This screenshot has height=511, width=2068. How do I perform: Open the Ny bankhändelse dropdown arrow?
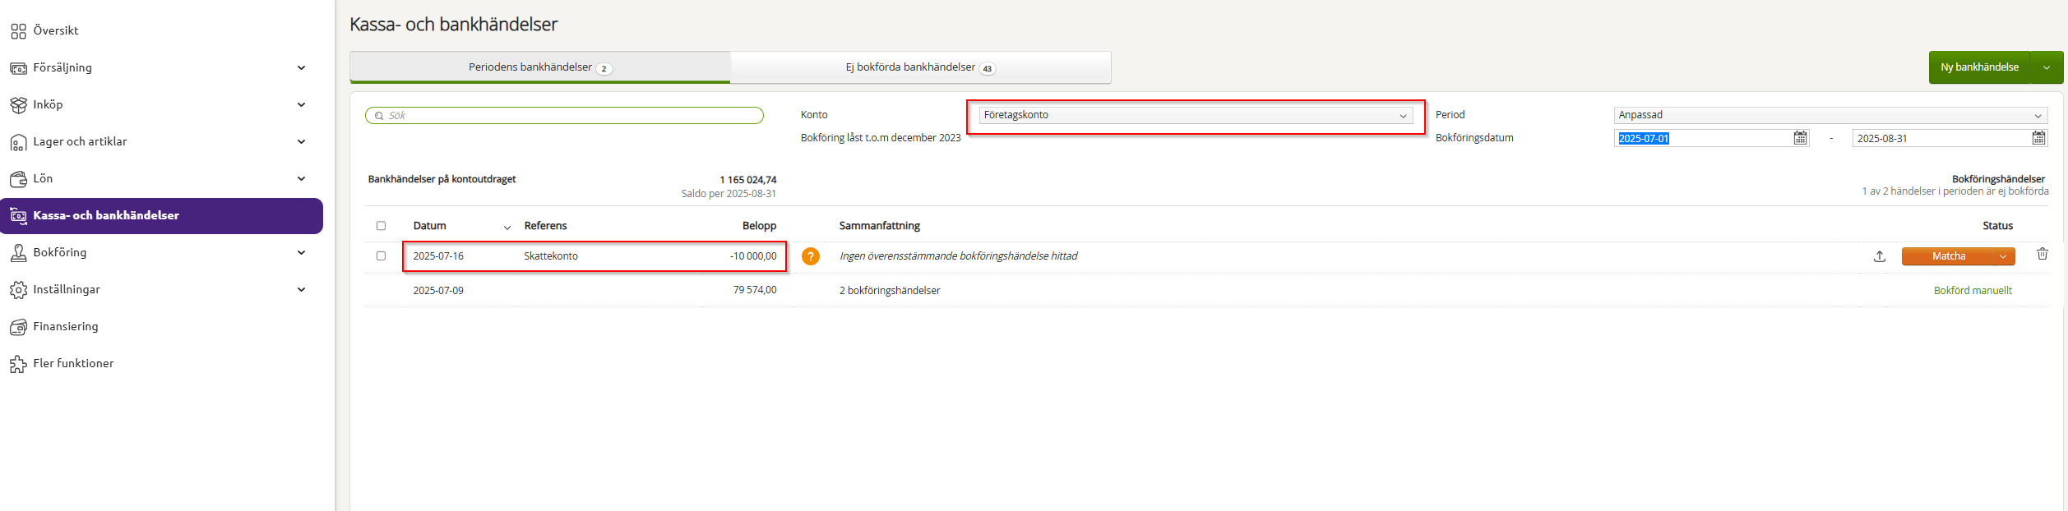(2047, 67)
